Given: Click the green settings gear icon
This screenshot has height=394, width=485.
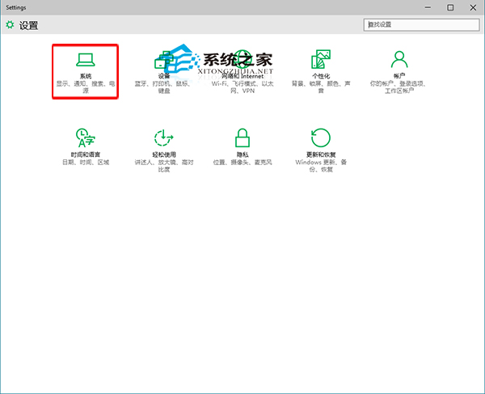Looking at the screenshot, I should [10, 25].
